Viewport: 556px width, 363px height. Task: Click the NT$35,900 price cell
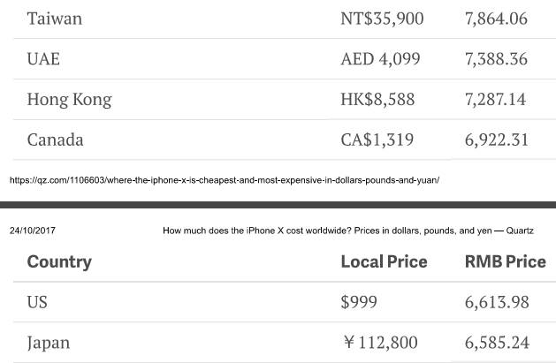382,19
